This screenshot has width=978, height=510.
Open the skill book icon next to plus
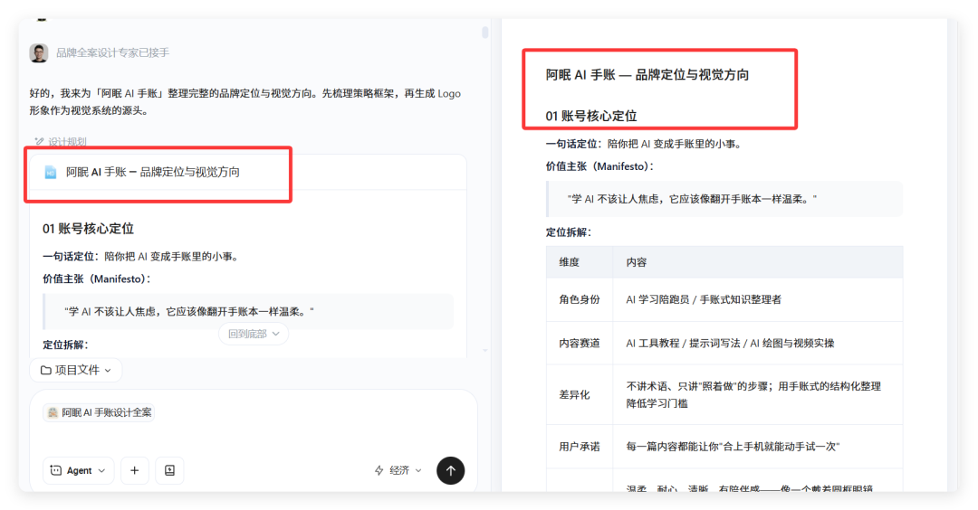[x=169, y=470]
